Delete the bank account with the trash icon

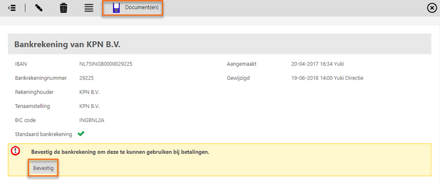64,8
